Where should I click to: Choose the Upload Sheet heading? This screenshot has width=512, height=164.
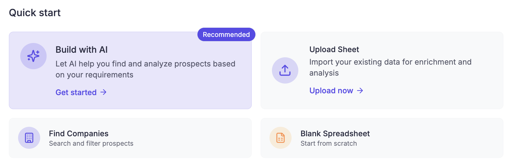pyautogui.click(x=334, y=49)
